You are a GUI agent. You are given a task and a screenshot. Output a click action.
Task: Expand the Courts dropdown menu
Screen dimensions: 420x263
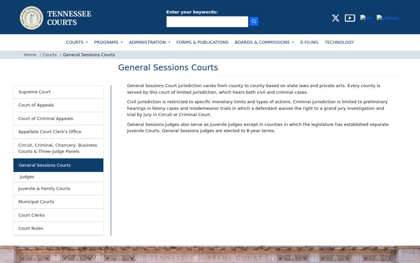point(77,42)
